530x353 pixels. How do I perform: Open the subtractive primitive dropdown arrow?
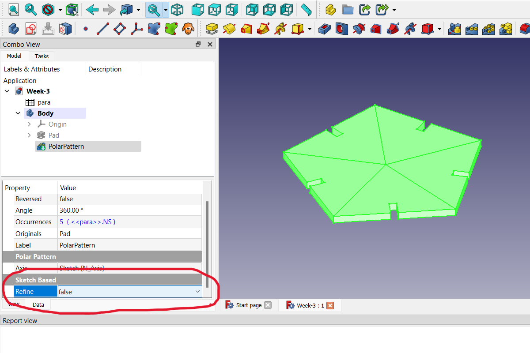439,29
